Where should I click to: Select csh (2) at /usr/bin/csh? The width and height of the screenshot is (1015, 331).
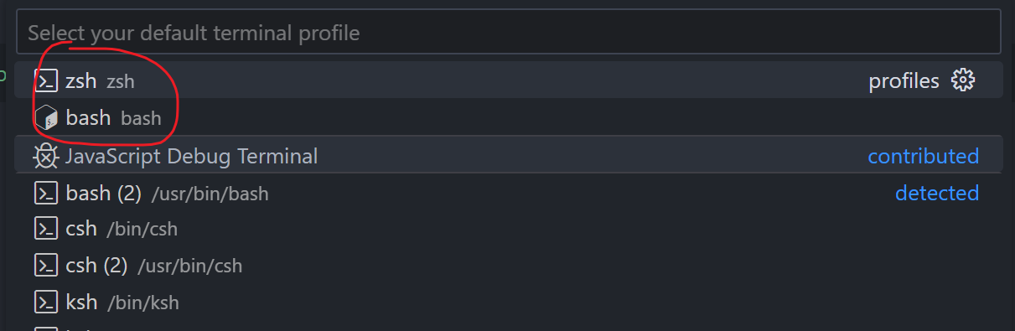(x=510, y=266)
